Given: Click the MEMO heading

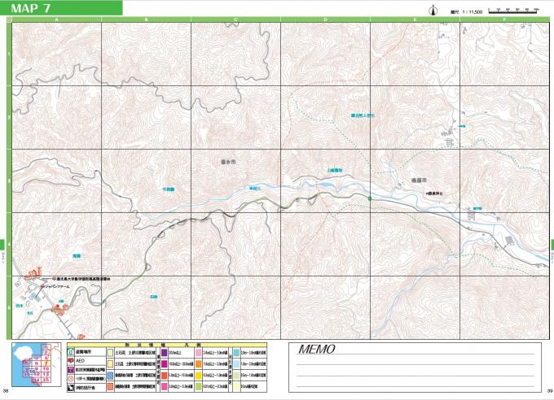Looking at the screenshot, I should (317, 350).
